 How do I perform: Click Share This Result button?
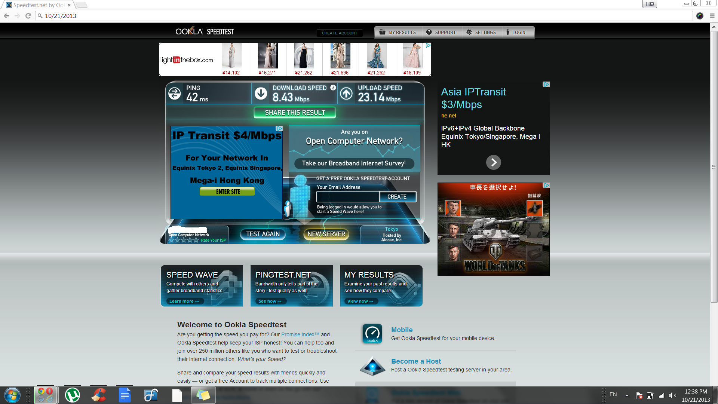pos(295,113)
